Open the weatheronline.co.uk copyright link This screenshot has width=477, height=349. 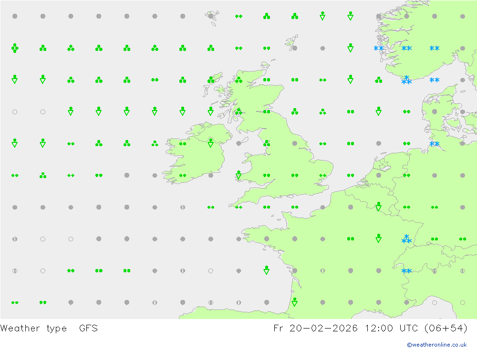(436, 344)
